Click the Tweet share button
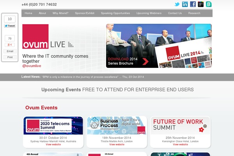The width and height of the screenshot is (234, 156). click(10, 26)
